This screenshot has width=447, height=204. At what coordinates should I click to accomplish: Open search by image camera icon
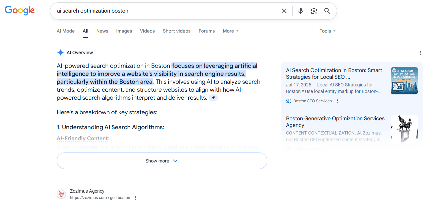[x=314, y=11]
